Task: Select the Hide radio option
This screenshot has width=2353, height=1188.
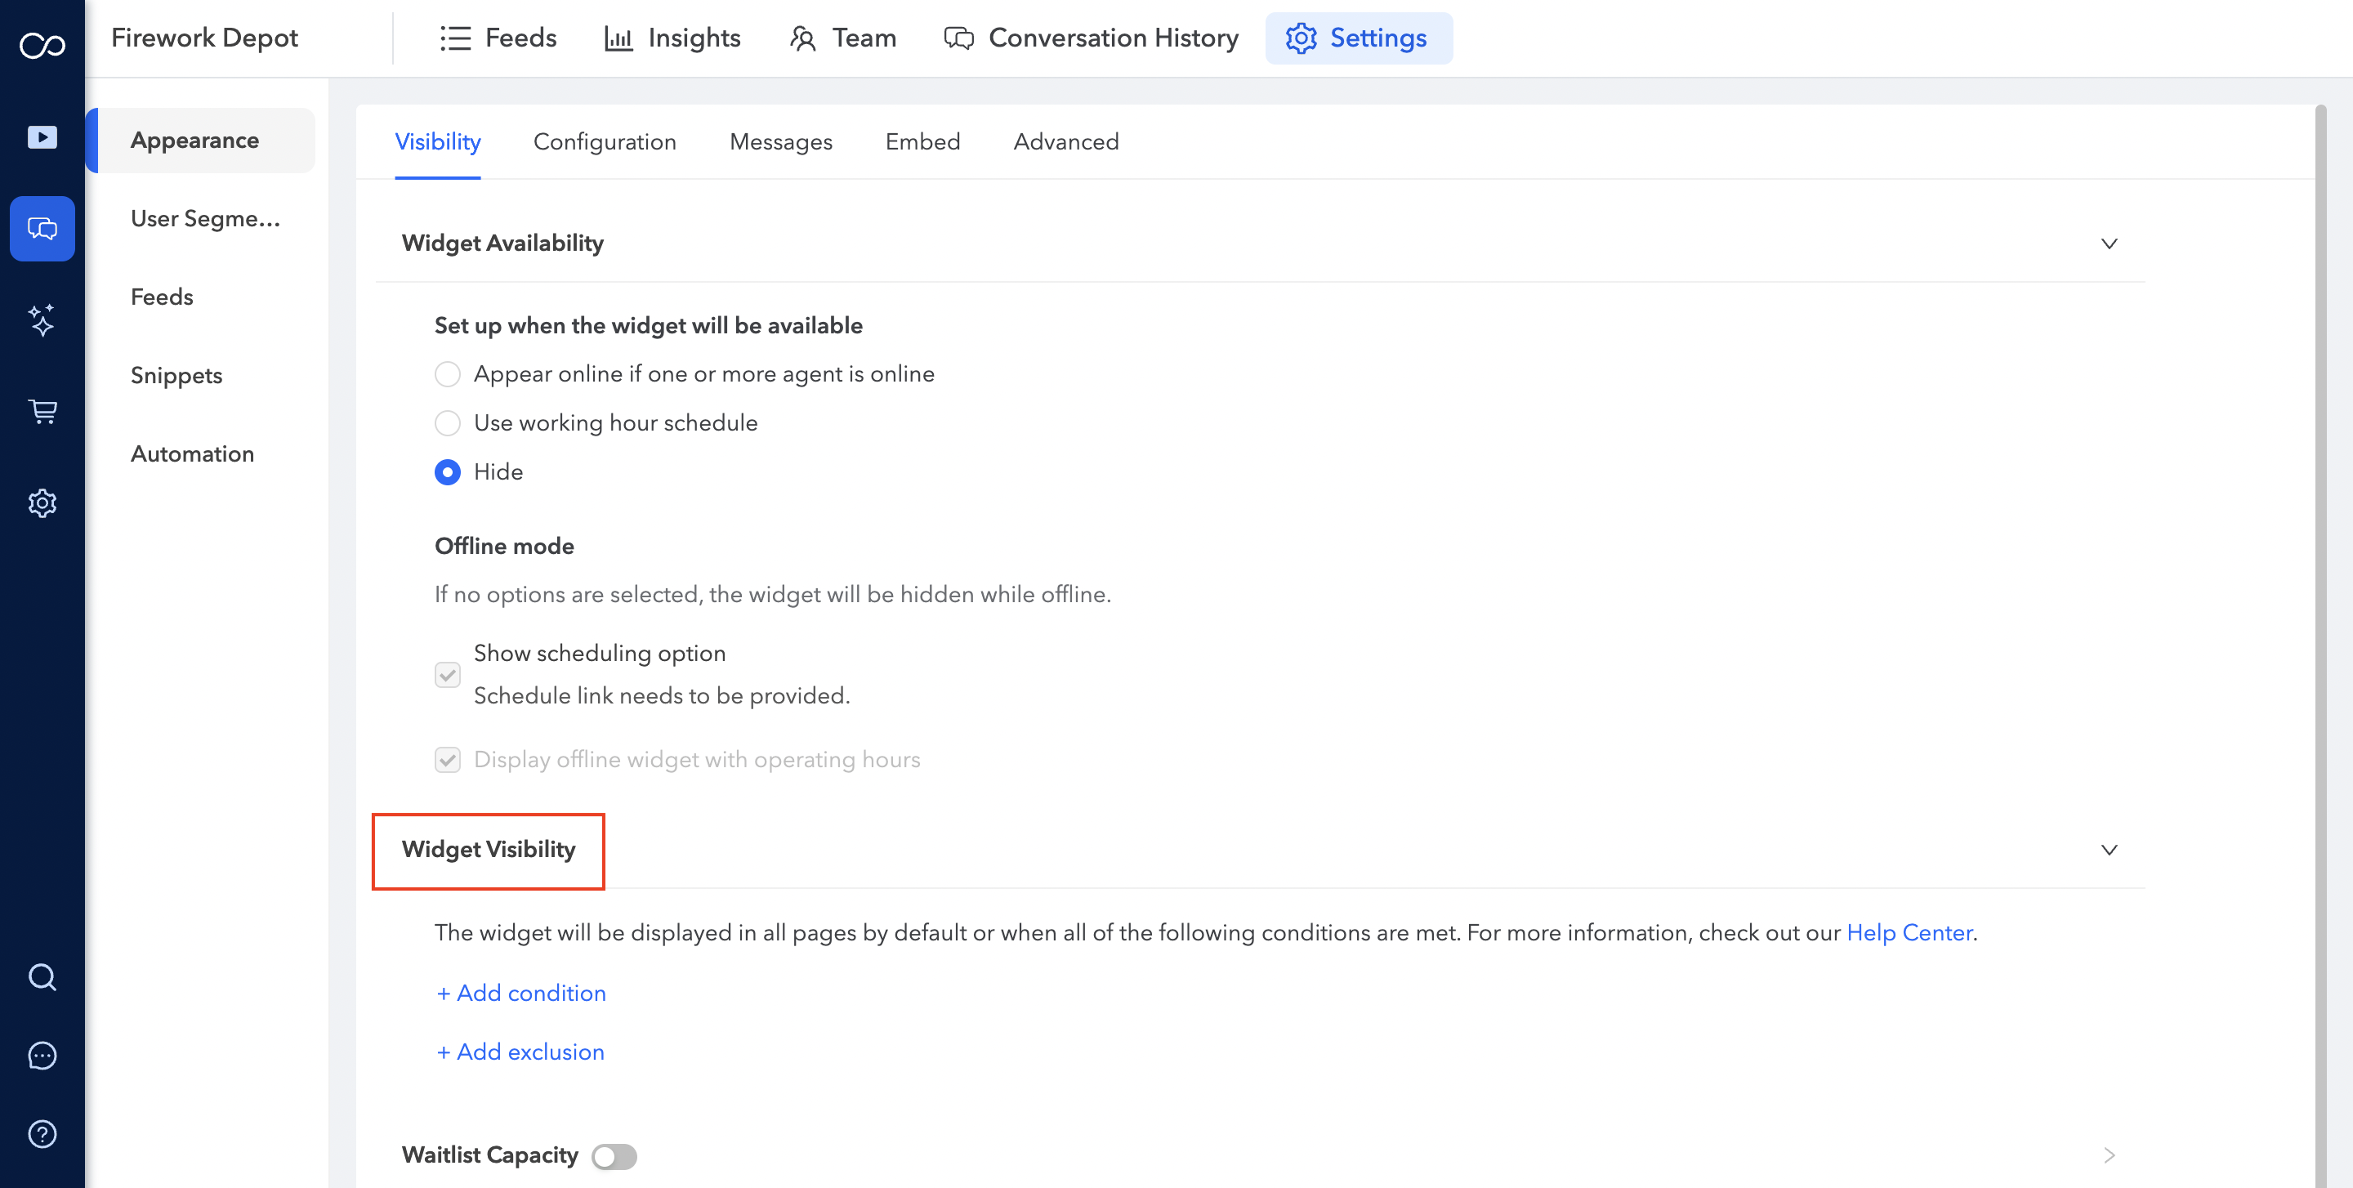Action: click(x=448, y=472)
